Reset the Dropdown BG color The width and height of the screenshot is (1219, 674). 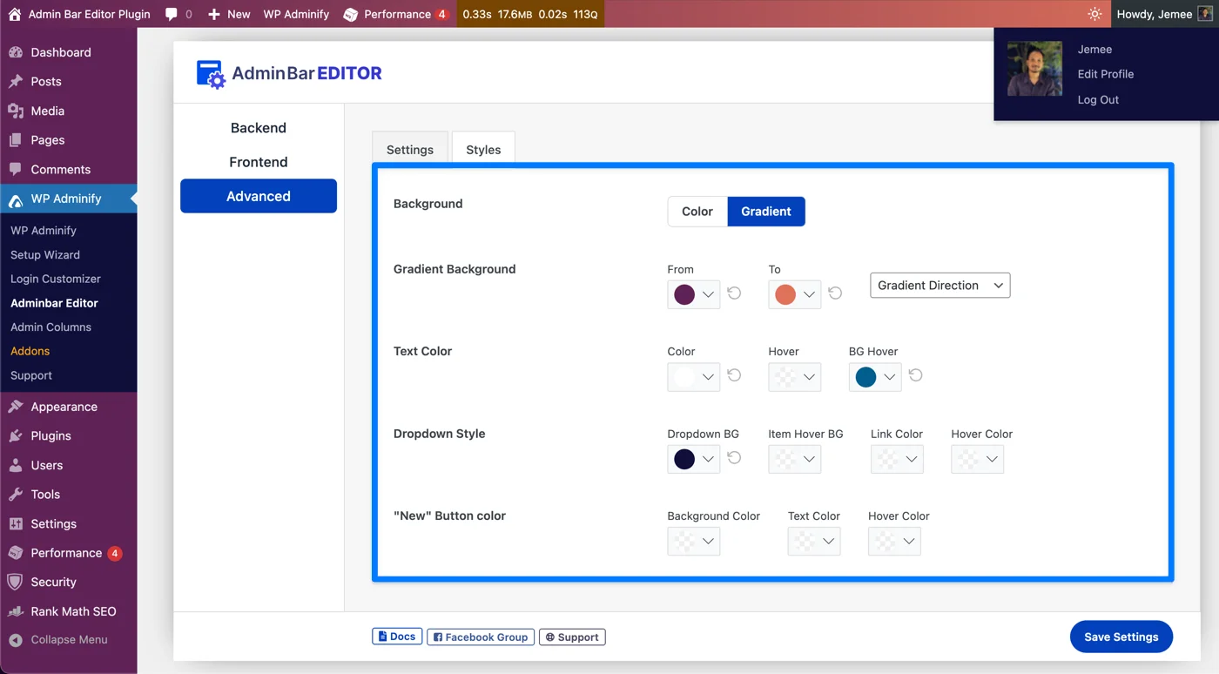coord(734,458)
